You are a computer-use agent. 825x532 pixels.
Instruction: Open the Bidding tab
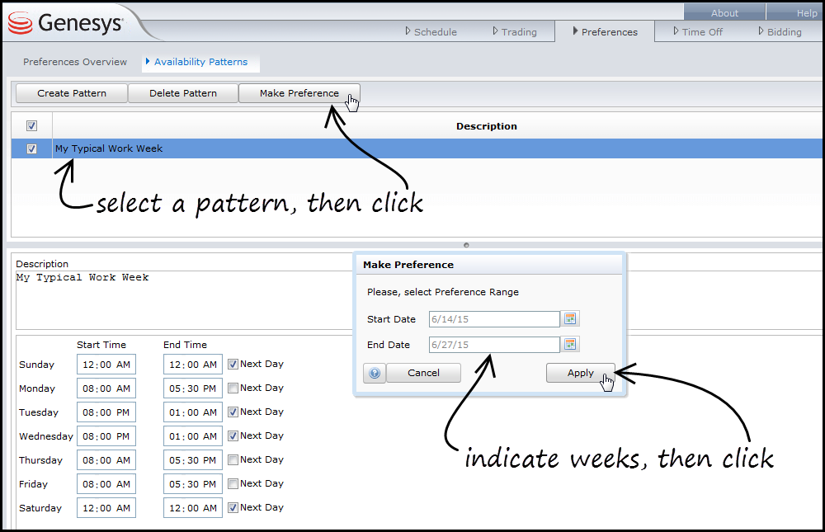[x=784, y=32]
